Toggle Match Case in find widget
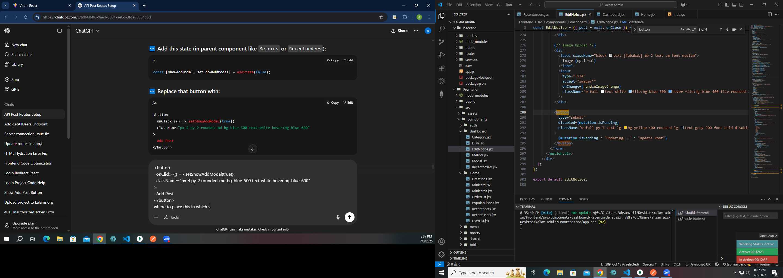This screenshot has height=278, width=783. coord(682,29)
